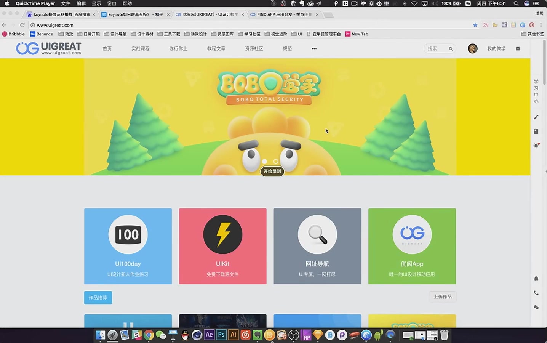Open the 资源社区 navigation item
Viewport: 547px width, 343px height.
254,49
